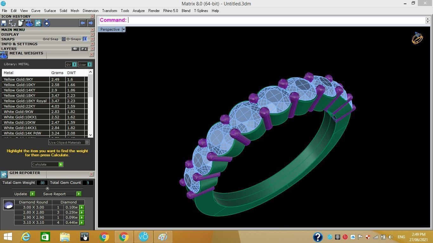Click the ring arrow icon in Icon History
This screenshot has width=433, height=243.
[x=47, y=23]
